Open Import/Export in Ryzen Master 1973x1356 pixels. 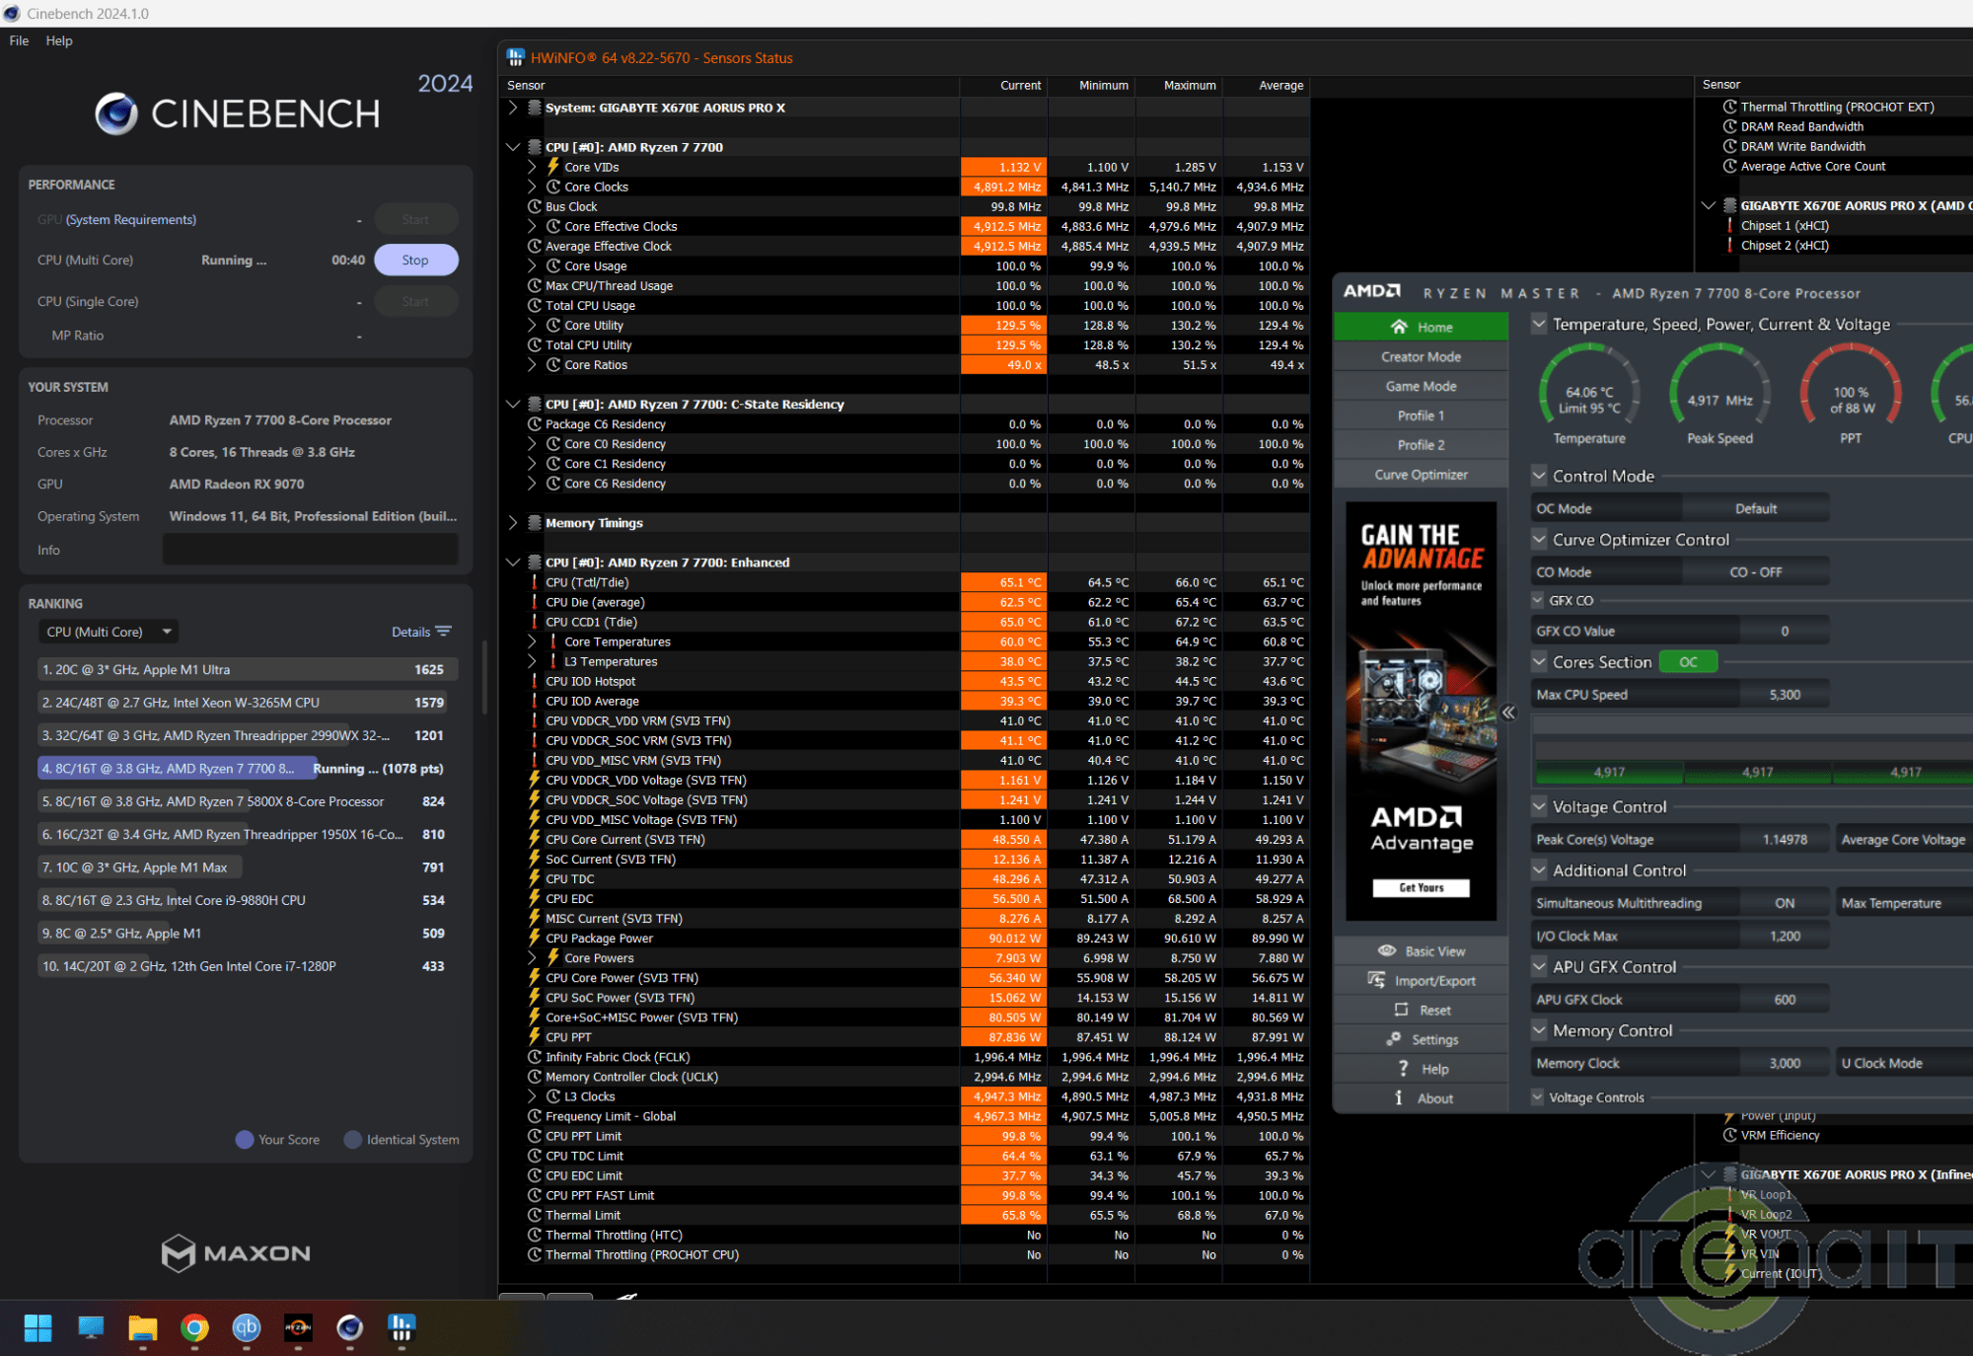tap(1421, 980)
